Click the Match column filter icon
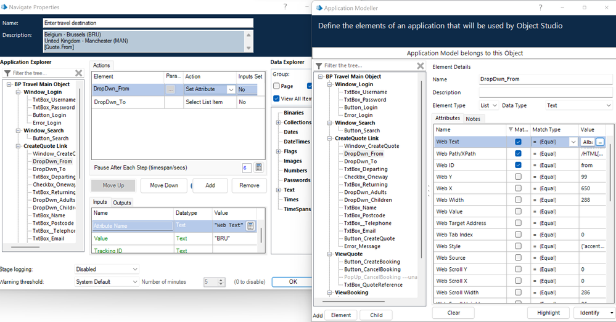The width and height of the screenshot is (616, 322). point(509,130)
